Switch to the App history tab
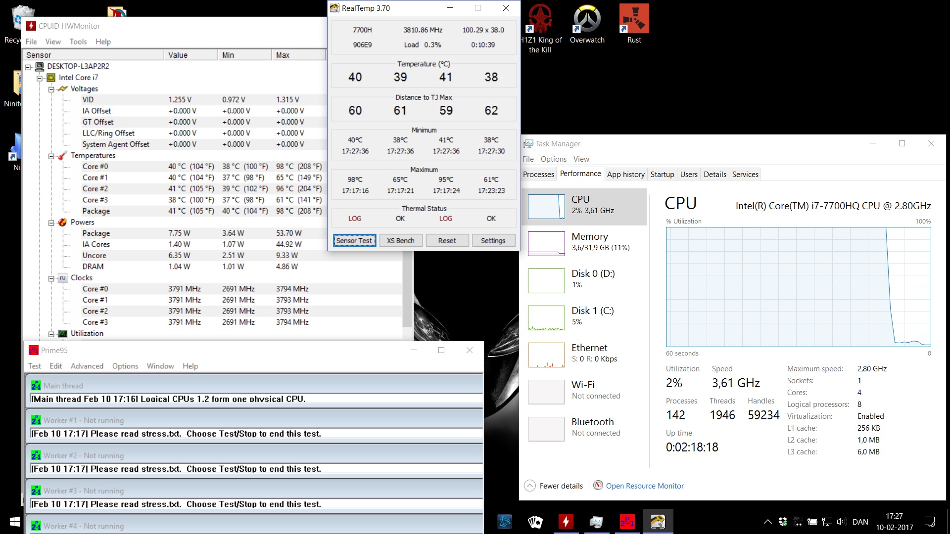Image resolution: width=950 pixels, height=534 pixels. click(x=626, y=174)
